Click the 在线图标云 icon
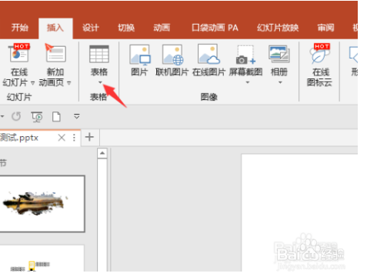Image resolution: width=367 pixels, height=280 pixels. pyautogui.click(x=320, y=54)
